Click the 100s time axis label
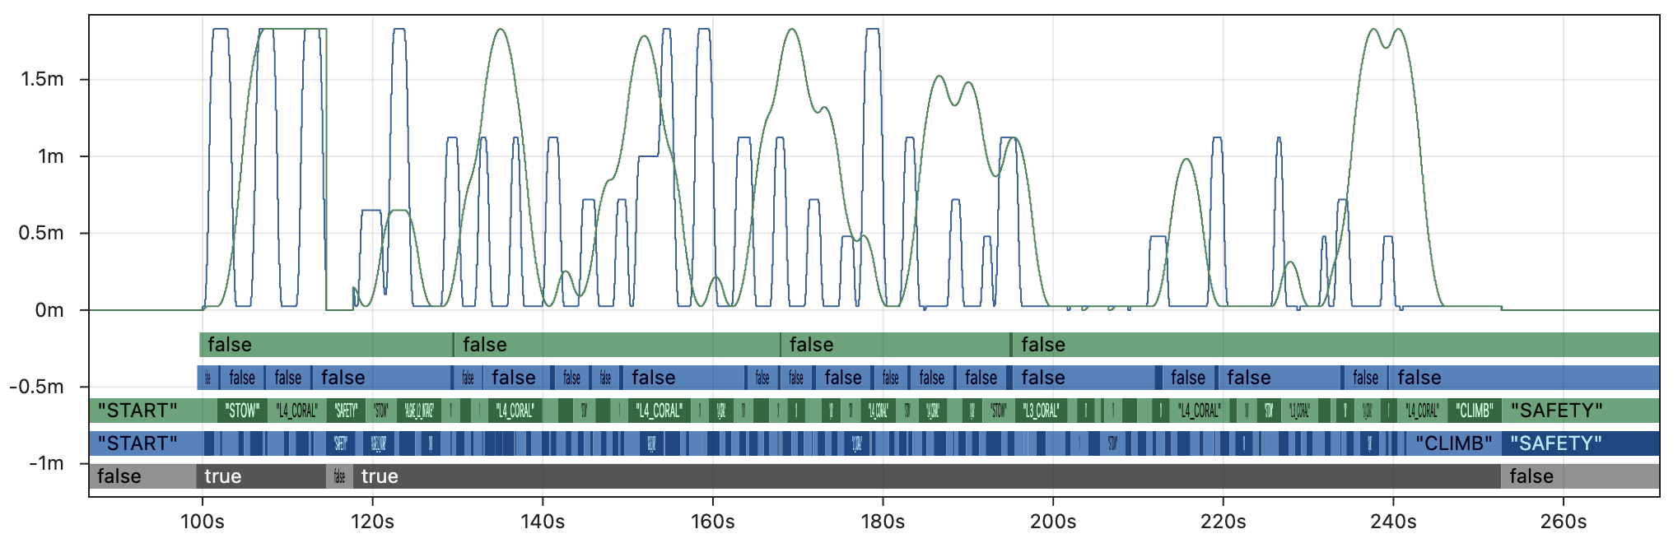 (x=202, y=522)
